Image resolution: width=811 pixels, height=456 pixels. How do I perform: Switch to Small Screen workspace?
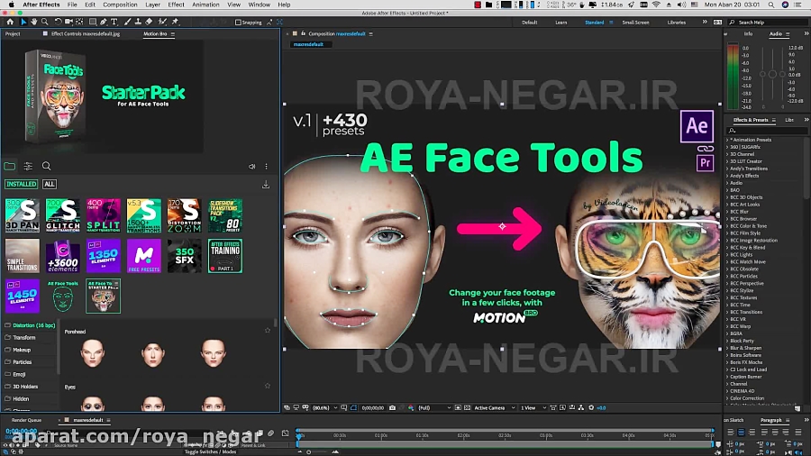[x=635, y=23]
